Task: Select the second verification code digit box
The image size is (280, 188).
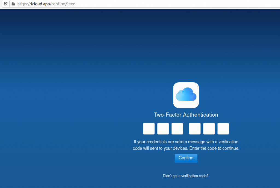Action: click(163, 129)
